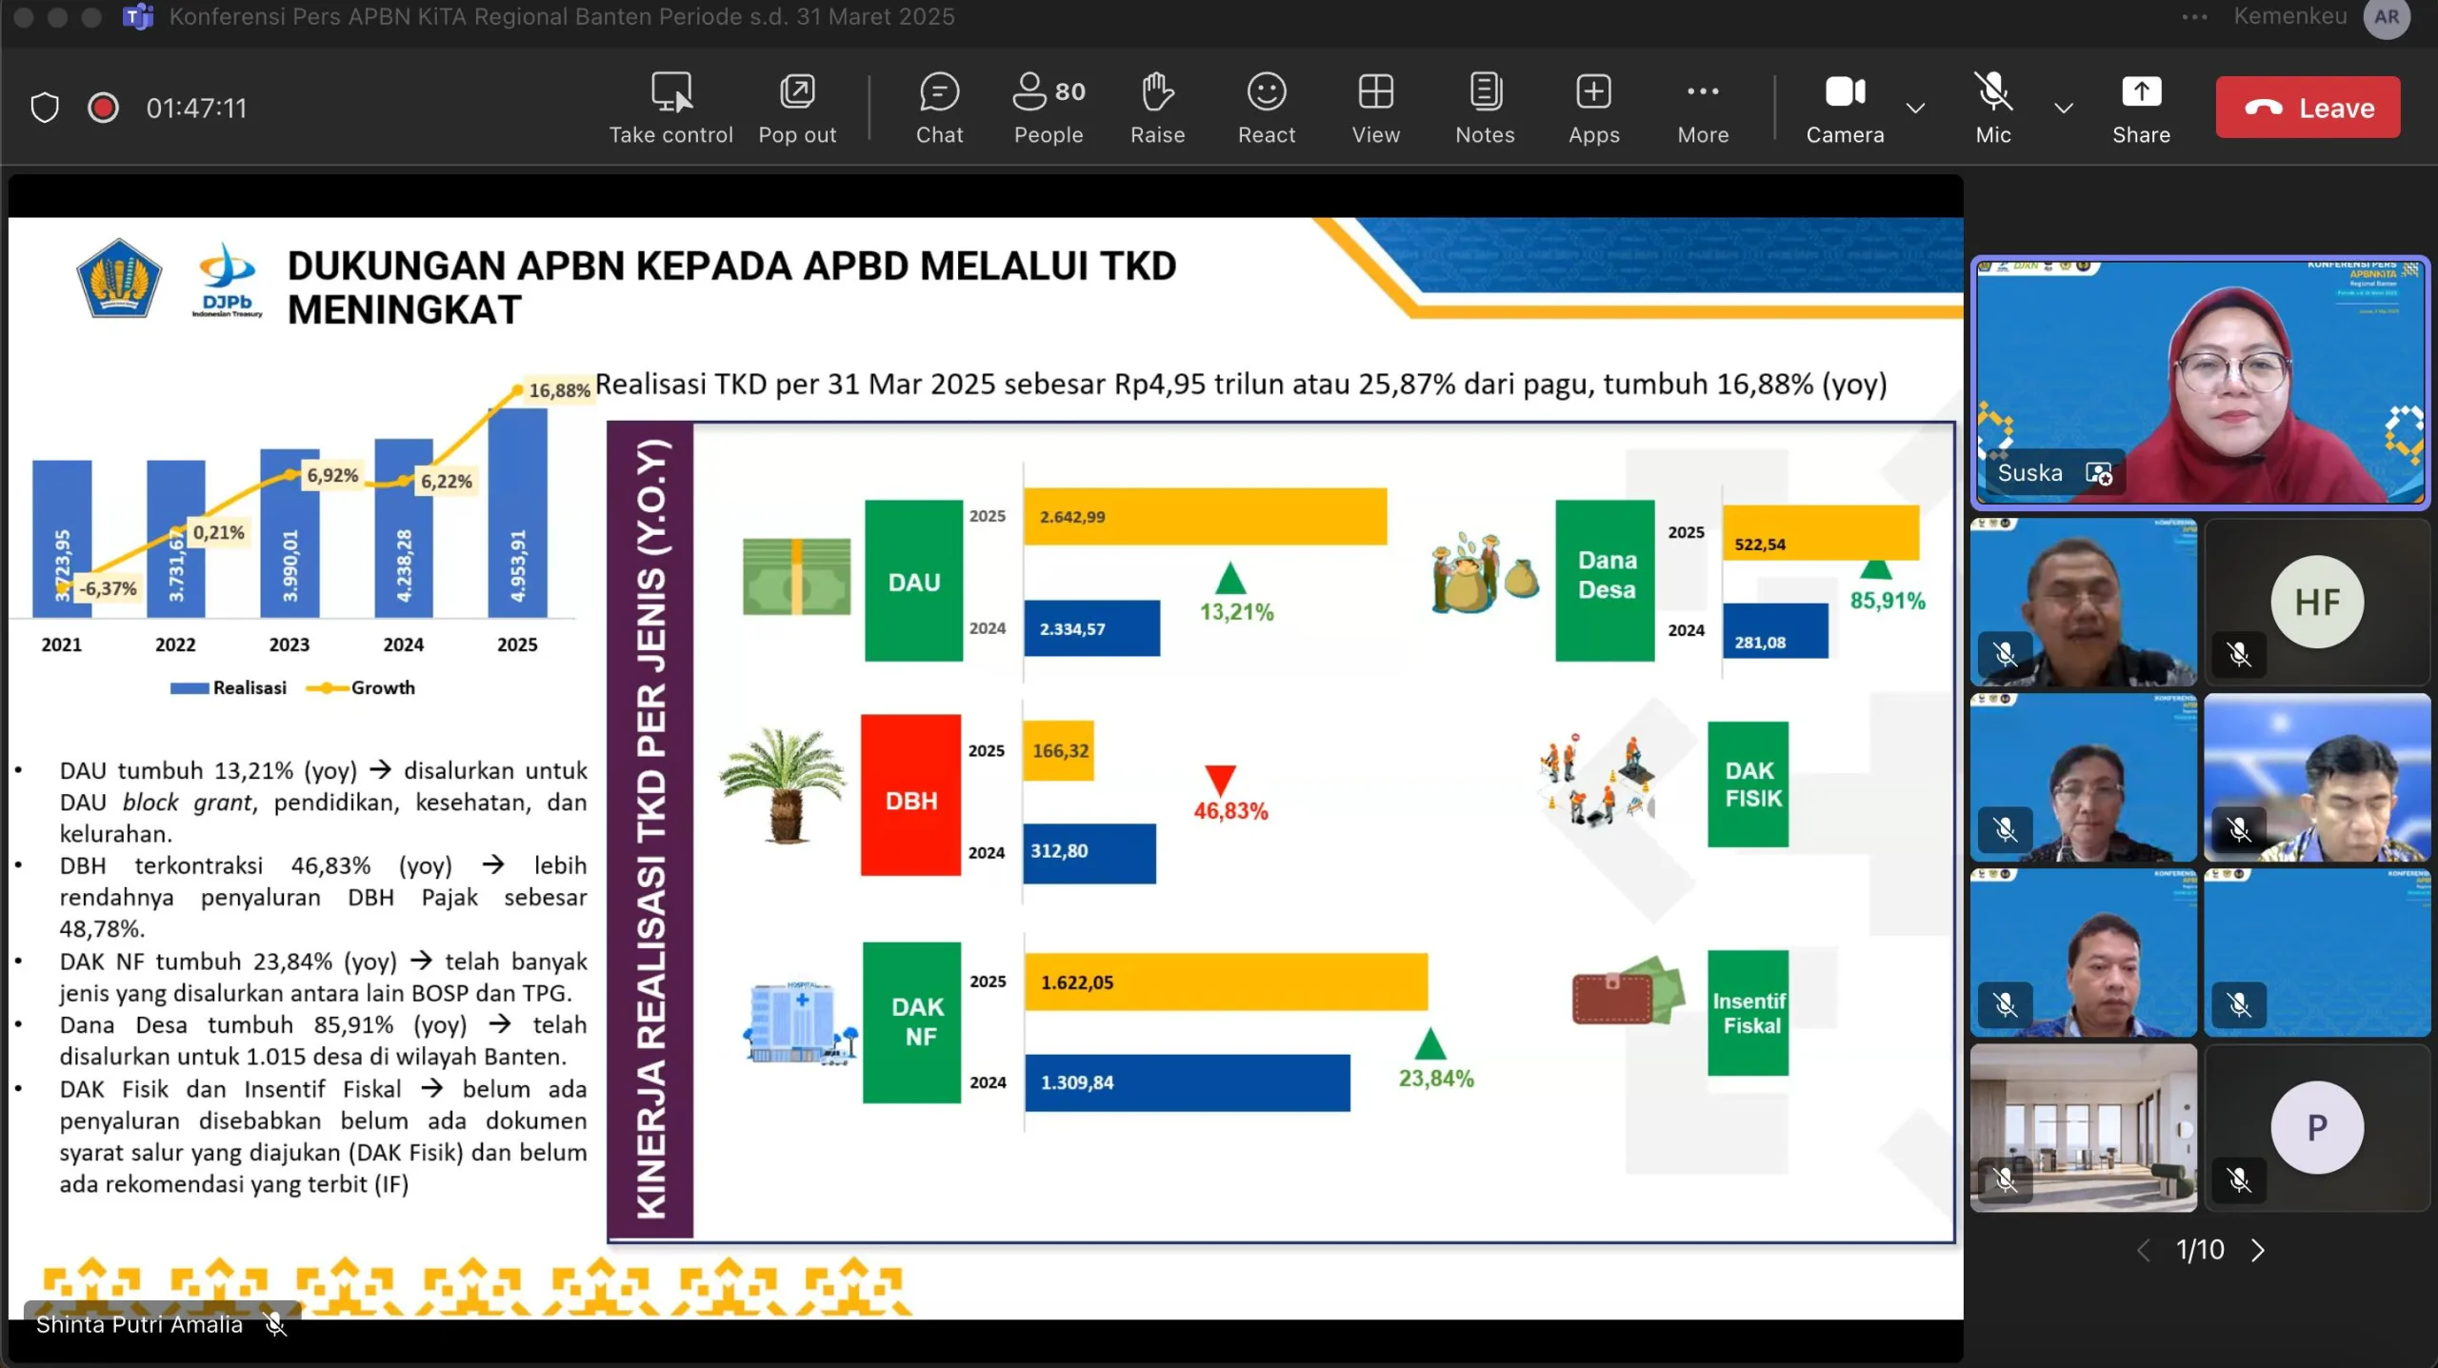Open the AR profile avatar
This screenshot has height=1368, width=2438.
pos(2386,17)
